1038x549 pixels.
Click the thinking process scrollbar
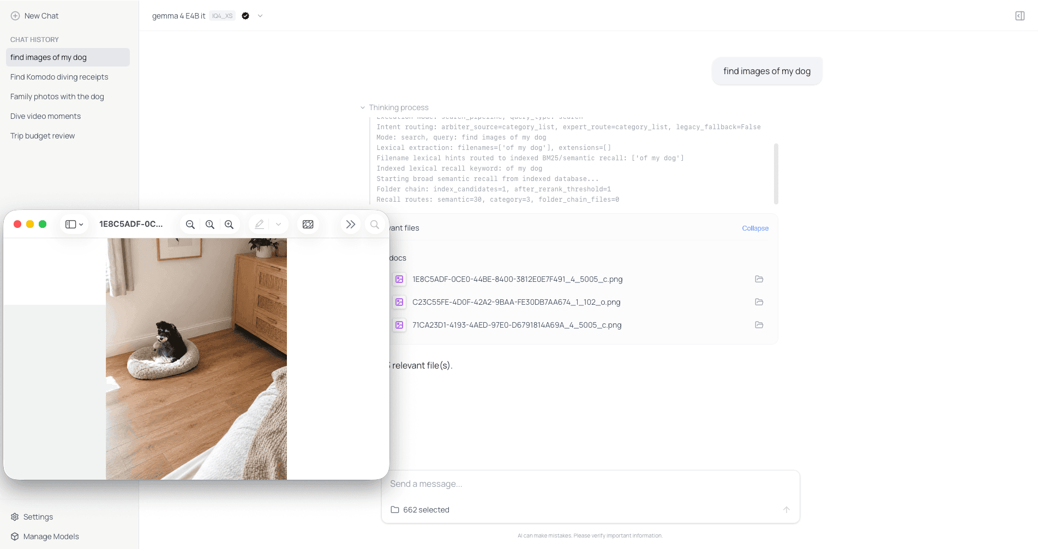click(x=776, y=174)
